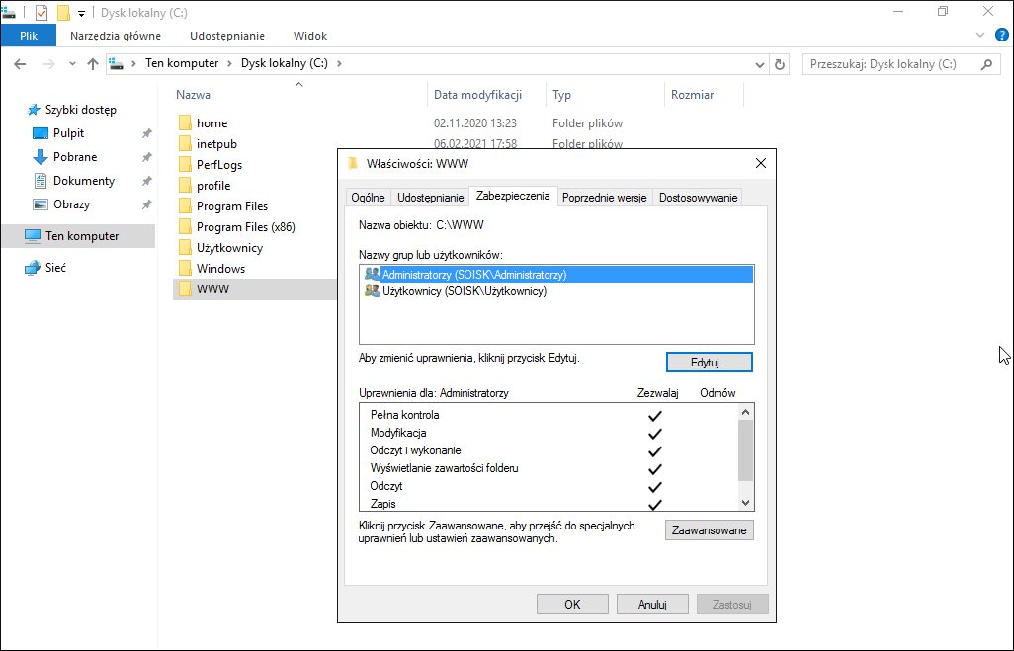
Task: Open the Widok ribbon tab
Action: (310, 37)
